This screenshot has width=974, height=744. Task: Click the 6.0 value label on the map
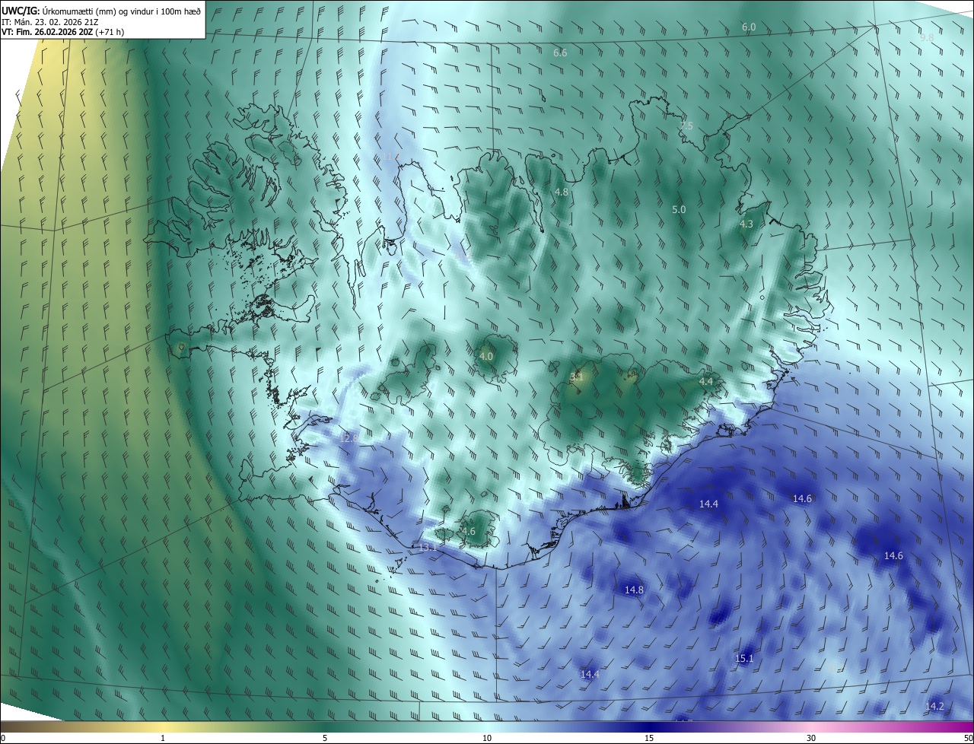click(x=749, y=27)
